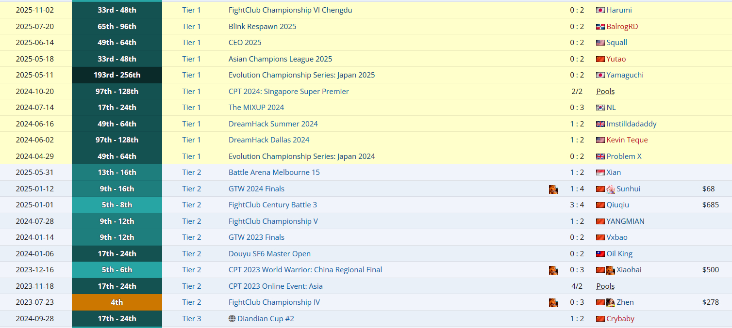Click the Japan flag beside Yamaguchi
The image size is (732, 328).
pyautogui.click(x=600, y=75)
